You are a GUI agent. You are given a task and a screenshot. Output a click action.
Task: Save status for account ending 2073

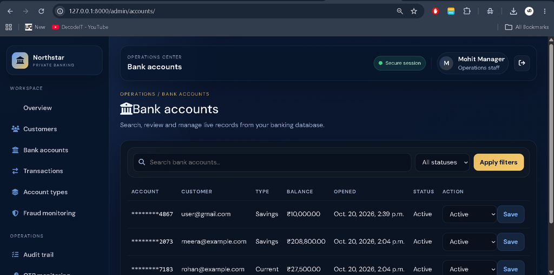511,242
